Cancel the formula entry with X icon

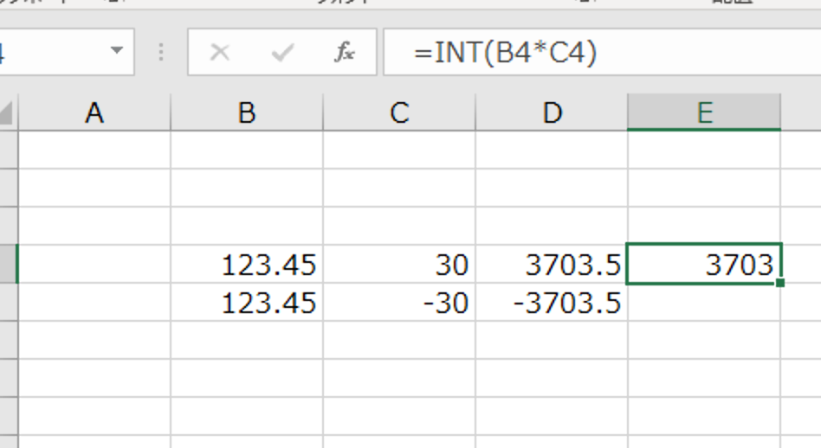tap(220, 52)
